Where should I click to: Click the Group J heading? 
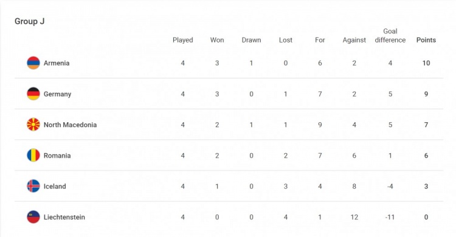point(29,21)
